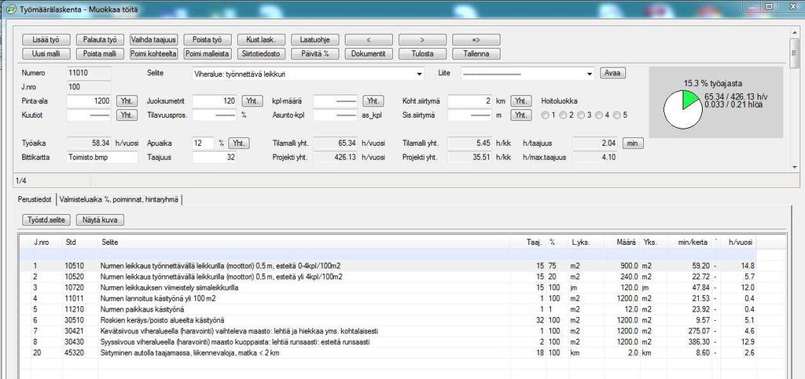The height and width of the screenshot is (379, 805).
Task: Select Hoitoluokka radio option 4
Action: pos(598,115)
